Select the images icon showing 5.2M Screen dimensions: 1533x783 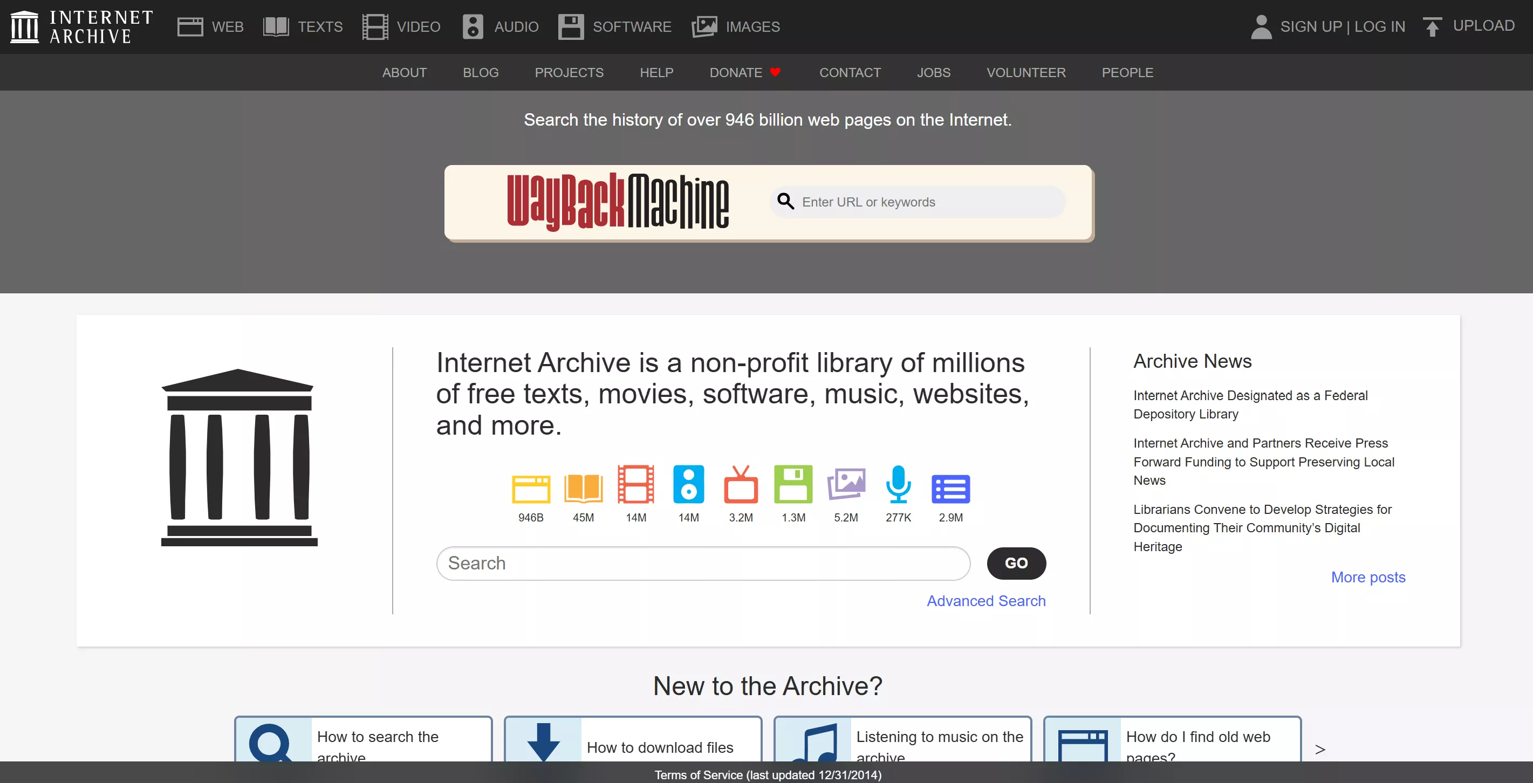pyautogui.click(x=846, y=485)
